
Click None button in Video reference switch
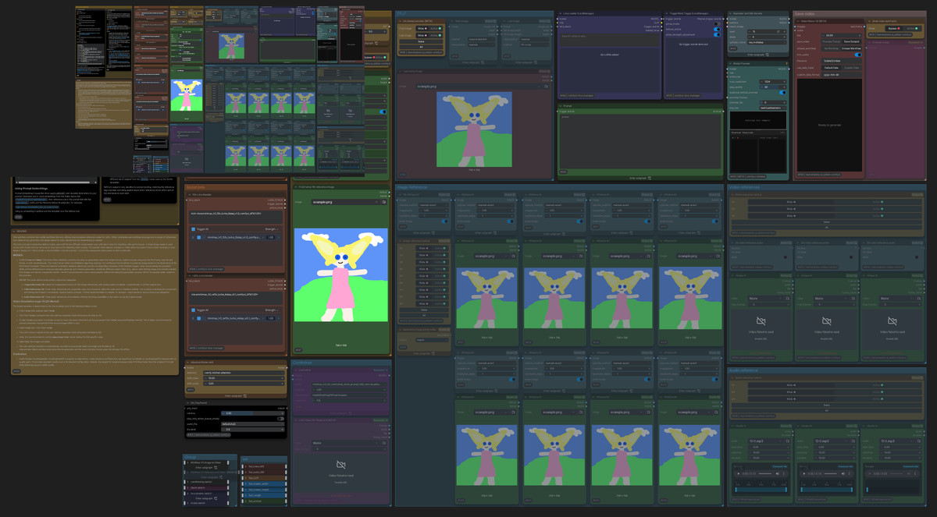[826, 221]
